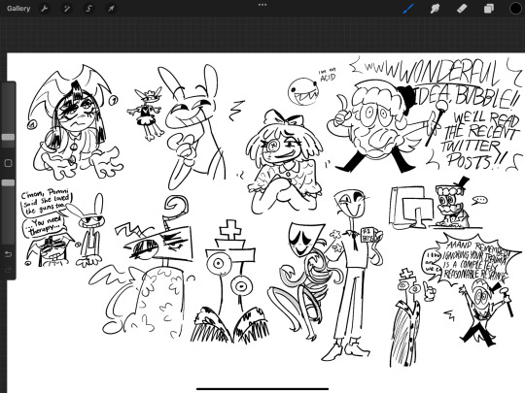Select the Eraser tool
This screenshot has height=393, width=525.
462,9
